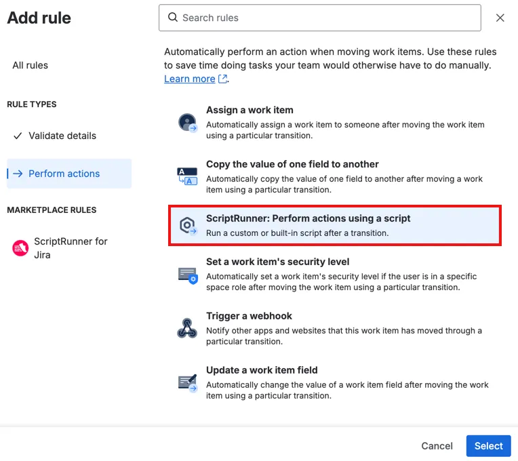Click the Trigger a webhook icon
The width and height of the screenshot is (518, 461).
click(187, 328)
